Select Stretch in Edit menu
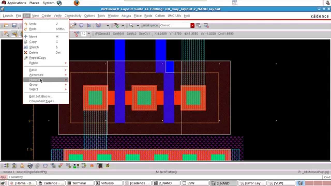Image resolution: width=331 pixels, height=186 pixels. point(46,47)
